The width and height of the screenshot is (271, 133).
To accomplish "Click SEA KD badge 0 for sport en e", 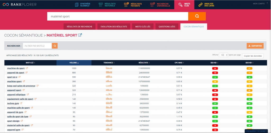I will (215, 77).
